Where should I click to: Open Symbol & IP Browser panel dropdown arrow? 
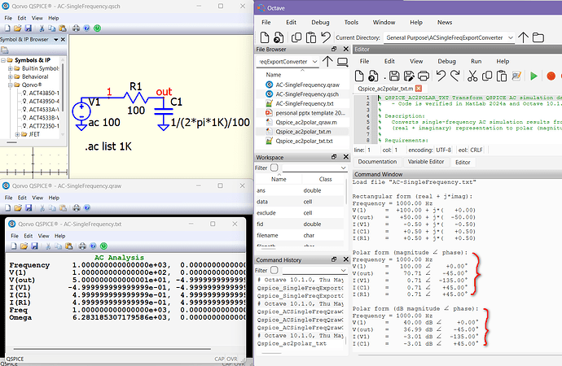56,39
